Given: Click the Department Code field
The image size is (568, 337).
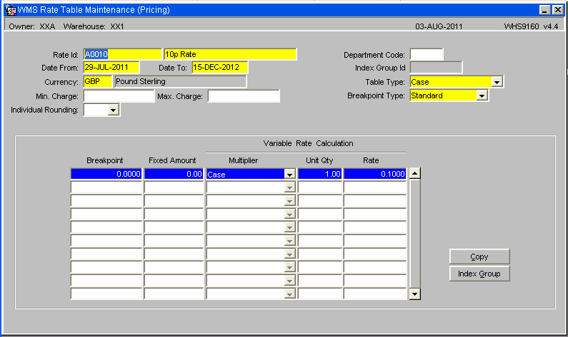Looking at the screenshot, I should (427, 55).
